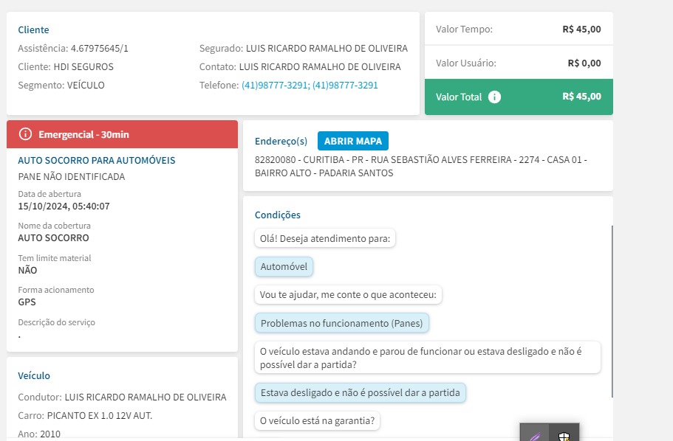Open AUTO SOCORRO PARA AUTOMÓVEIS service link
673x441 pixels.
pos(97,160)
